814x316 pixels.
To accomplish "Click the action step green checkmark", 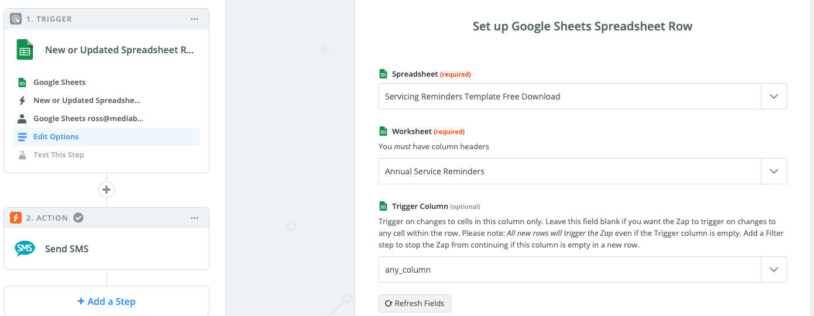I will [78, 218].
